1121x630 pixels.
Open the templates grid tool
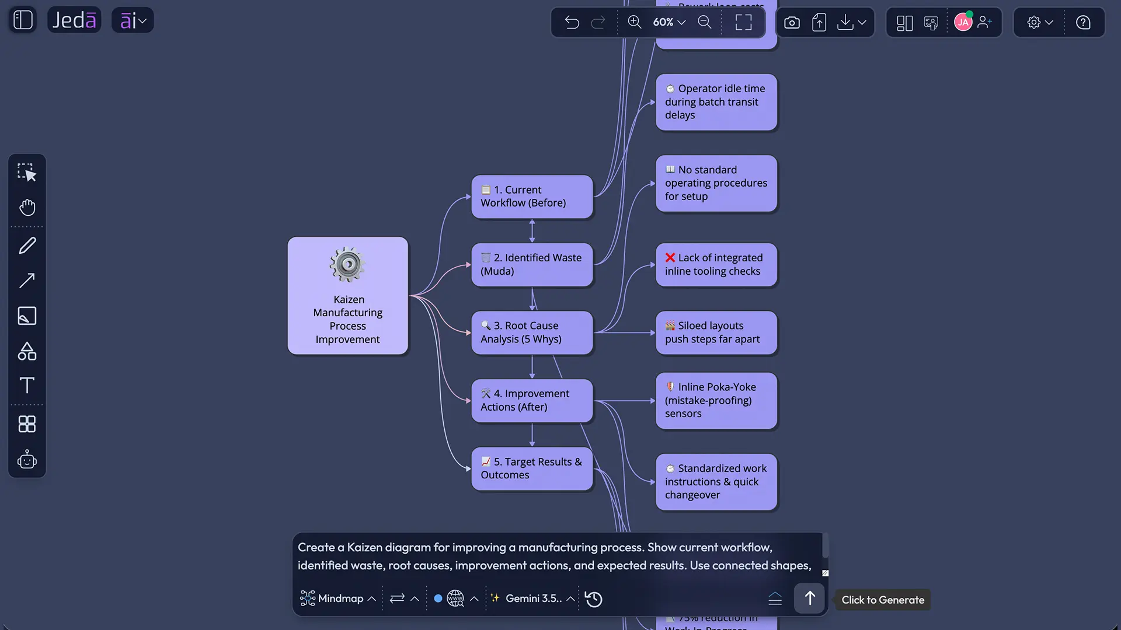point(27,424)
